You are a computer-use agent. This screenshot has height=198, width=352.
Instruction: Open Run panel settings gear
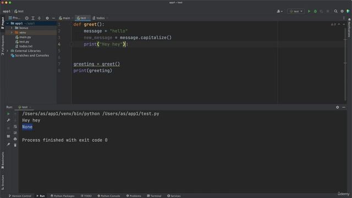click(x=337, y=107)
